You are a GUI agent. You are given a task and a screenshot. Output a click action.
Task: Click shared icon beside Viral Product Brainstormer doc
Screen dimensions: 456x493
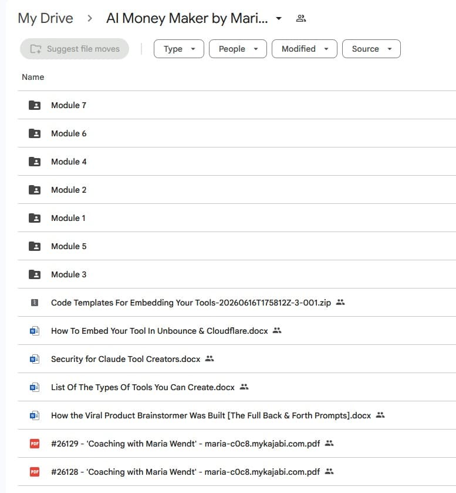coord(380,415)
